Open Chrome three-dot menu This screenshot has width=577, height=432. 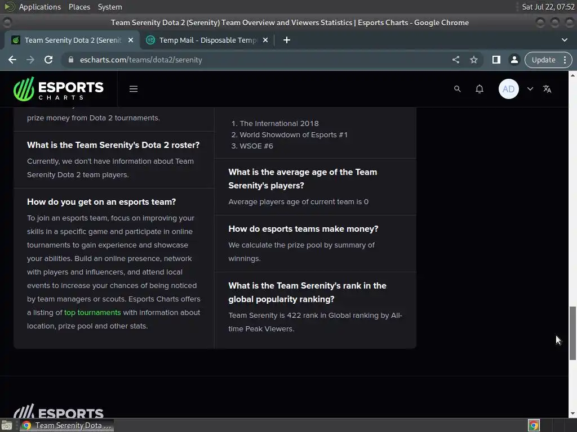pos(565,60)
